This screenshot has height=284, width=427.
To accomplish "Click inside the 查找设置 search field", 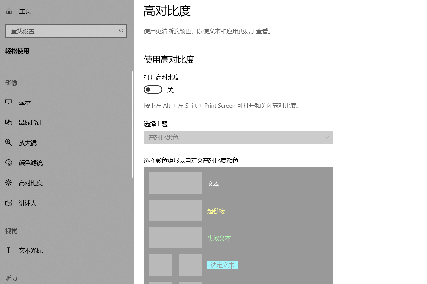I will coord(61,31).
